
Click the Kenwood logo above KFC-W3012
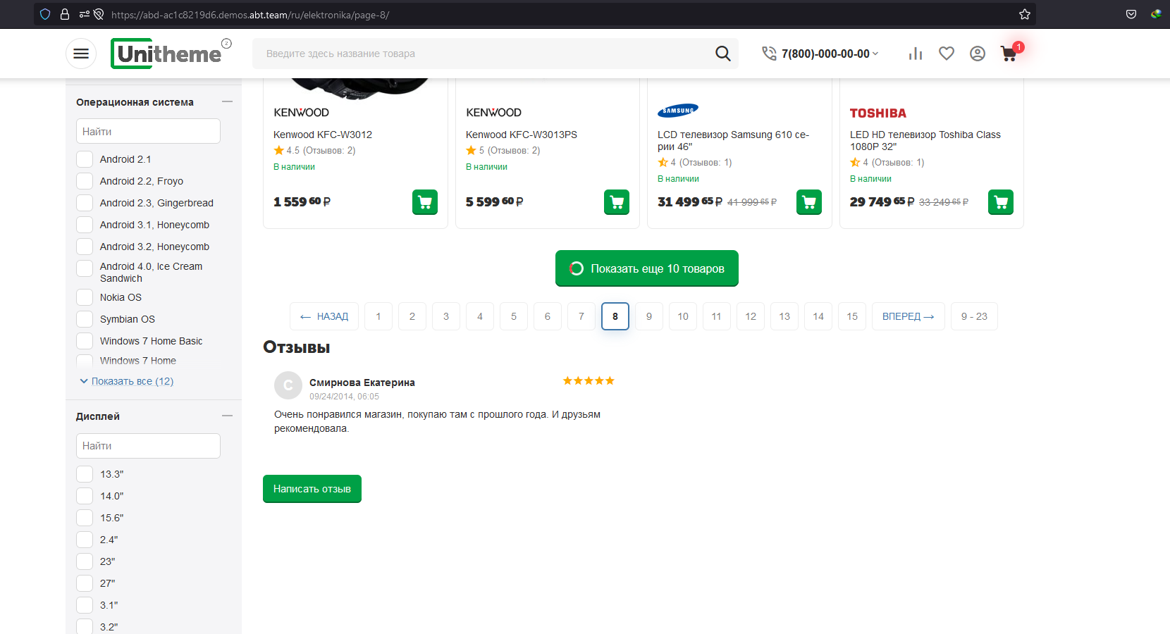pyautogui.click(x=301, y=113)
